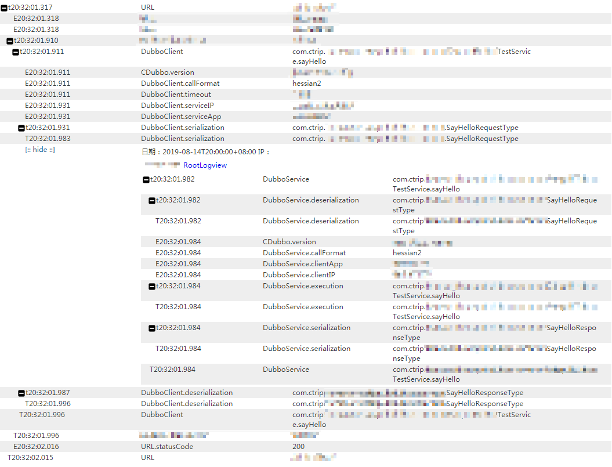Select the DubboService.callFormat event name
This screenshot has height=467, width=612.
[x=304, y=252]
